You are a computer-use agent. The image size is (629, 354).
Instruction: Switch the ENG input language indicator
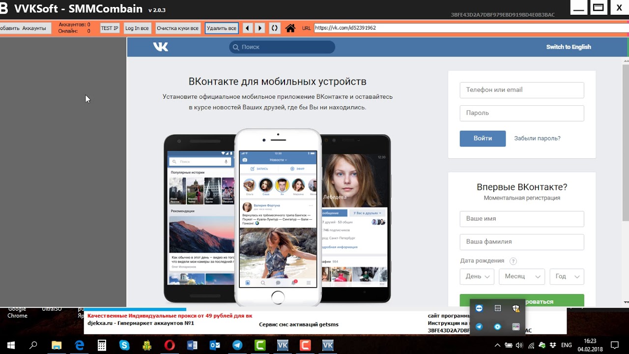pyautogui.click(x=566, y=345)
